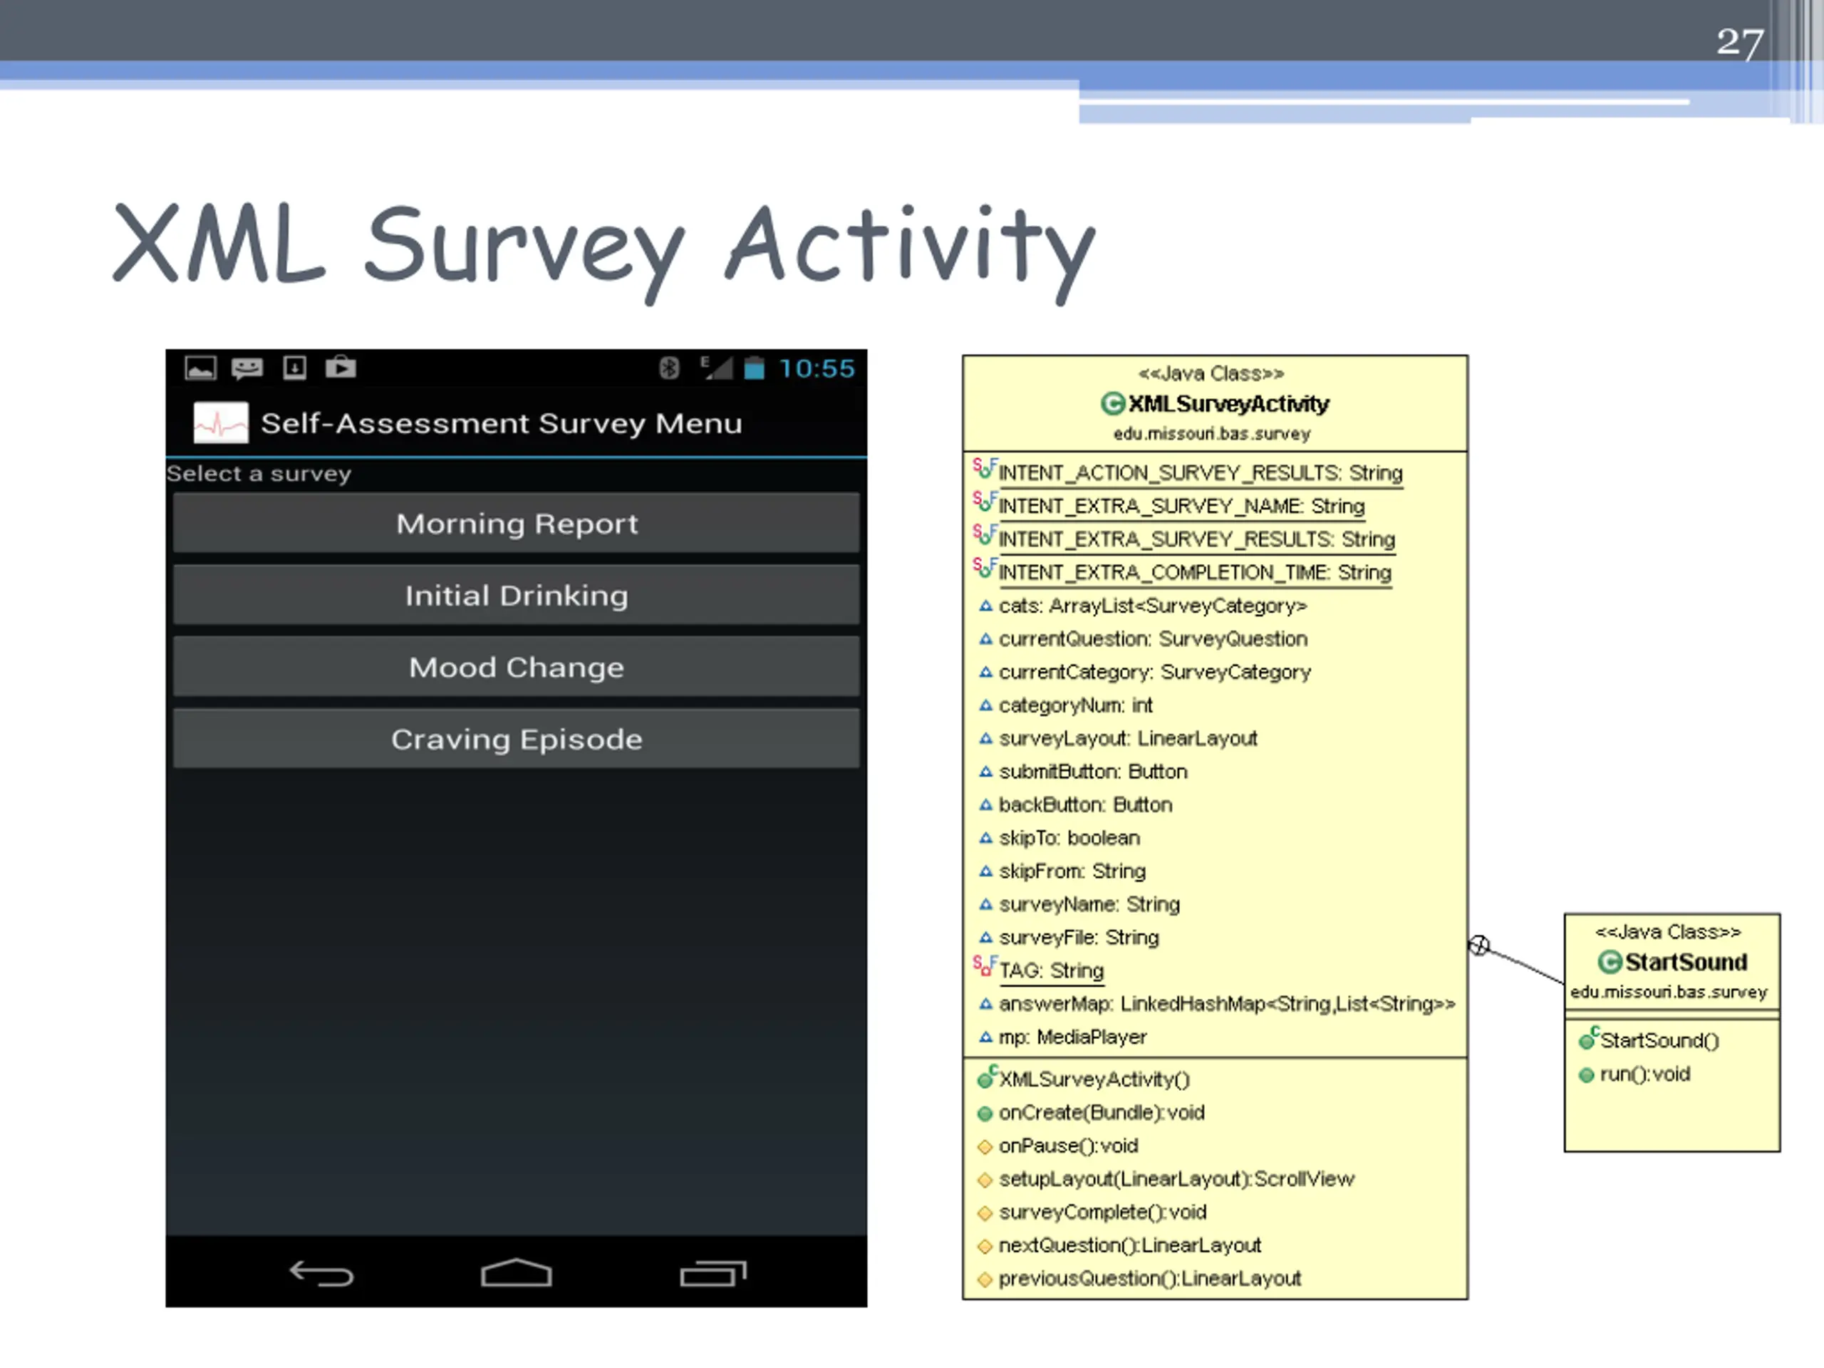Click the triangle field icon beside currentCategory

[985, 672]
